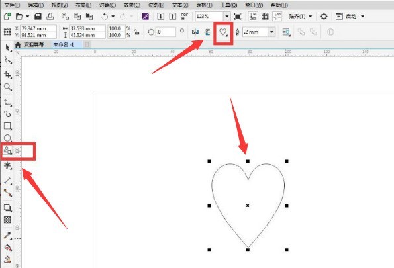Click the Save floppy disk icon
This screenshot has width=394, height=268.
(38, 17)
